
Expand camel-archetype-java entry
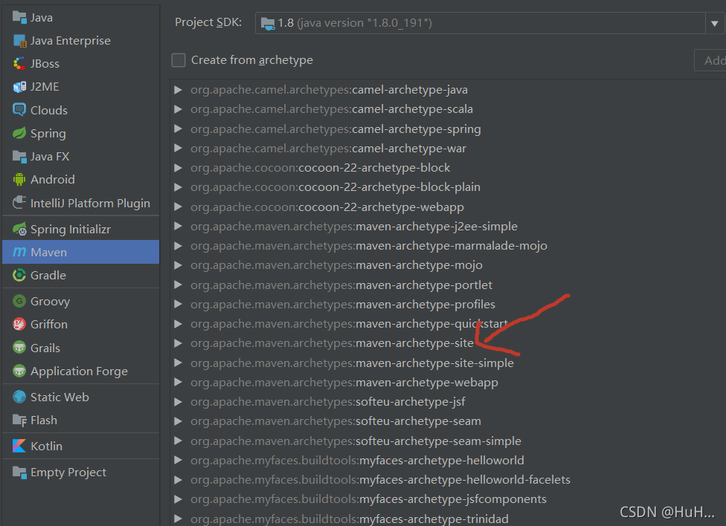coord(178,90)
